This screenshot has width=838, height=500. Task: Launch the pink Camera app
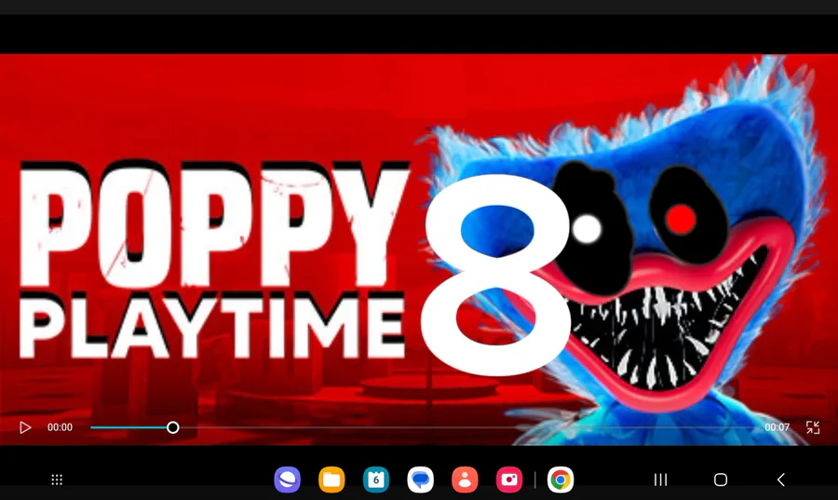(x=509, y=480)
